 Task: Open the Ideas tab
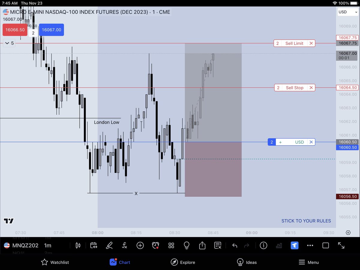(247, 262)
